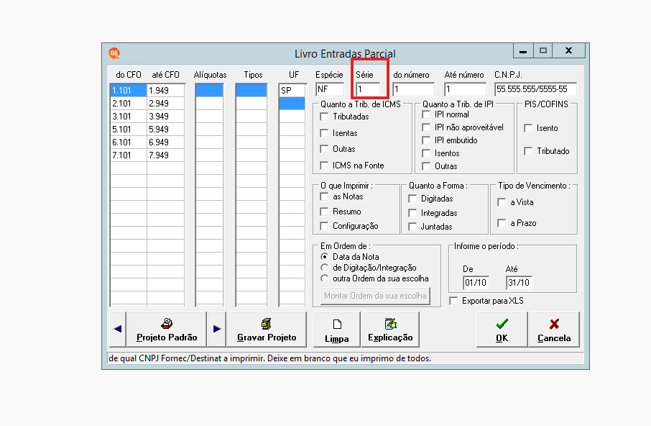Image resolution: width=651 pixels, height=426 pixels.
Task: Tick the ICMS na Fonte checkbox
Action: (324, 166)
